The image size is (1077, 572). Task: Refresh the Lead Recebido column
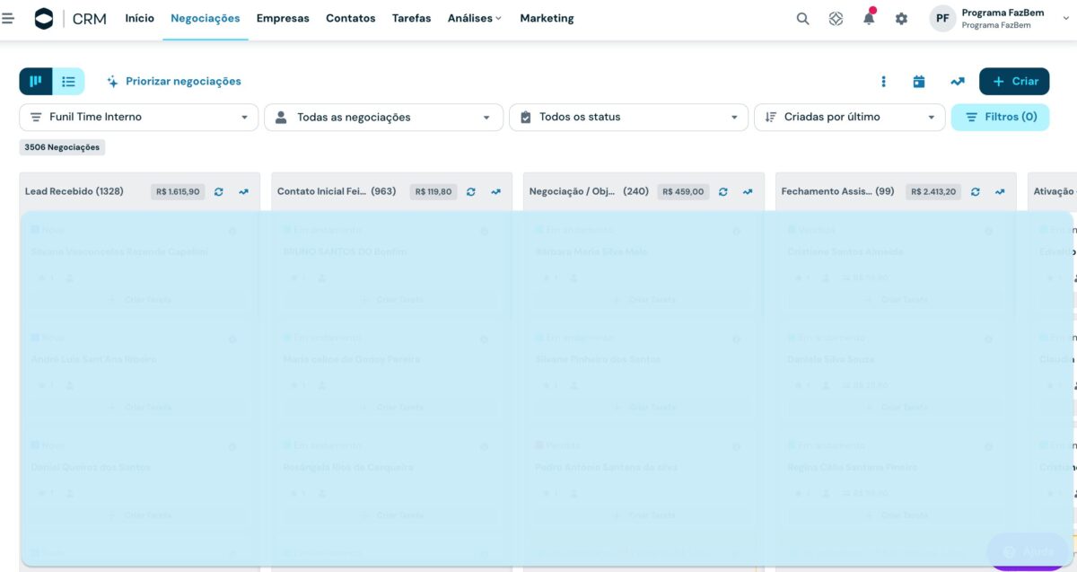point(219,191)
